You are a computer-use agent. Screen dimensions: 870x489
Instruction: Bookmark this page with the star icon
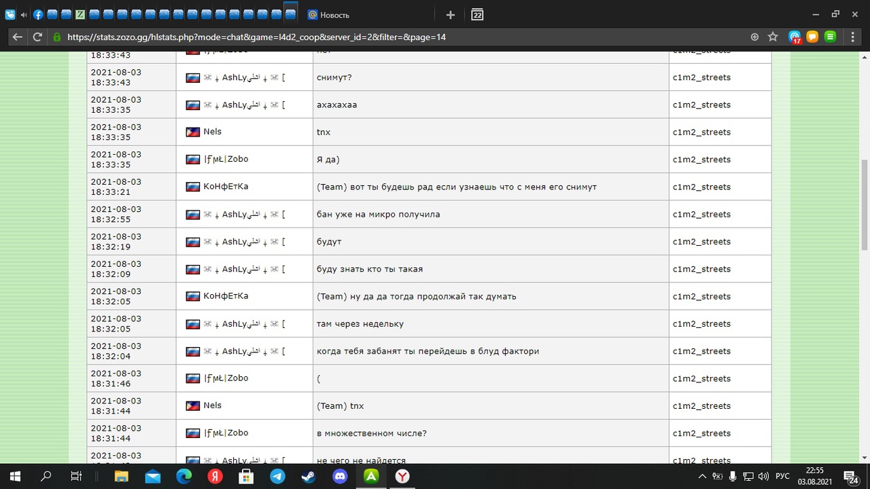[x=773, y=37]
